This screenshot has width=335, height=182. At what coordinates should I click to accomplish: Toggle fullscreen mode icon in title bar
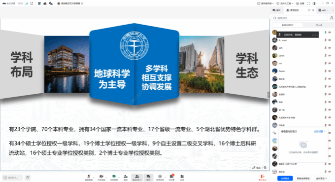click(308, 3)
